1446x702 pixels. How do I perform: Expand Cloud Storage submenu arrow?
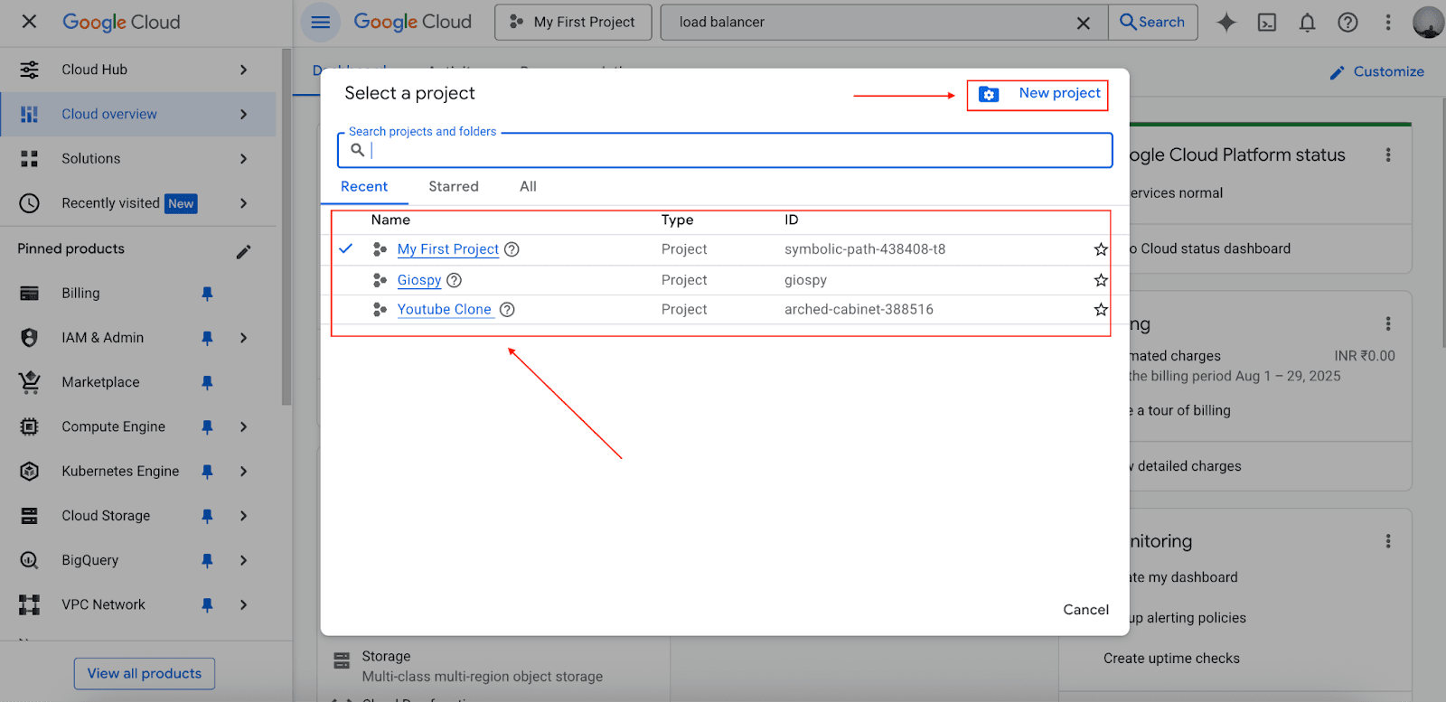[243, 516]
